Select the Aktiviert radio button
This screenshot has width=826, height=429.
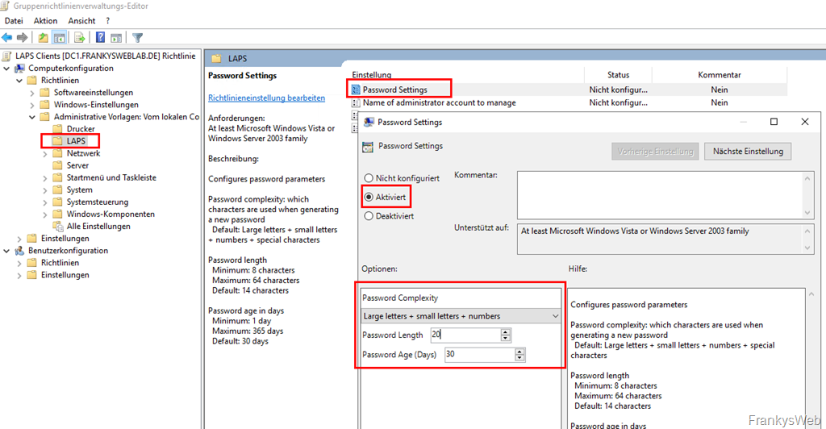(x=369, y=197)
